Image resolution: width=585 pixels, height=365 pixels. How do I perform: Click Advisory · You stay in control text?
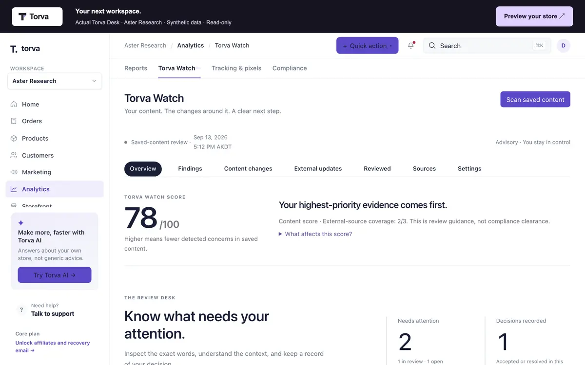coord(533,142)
